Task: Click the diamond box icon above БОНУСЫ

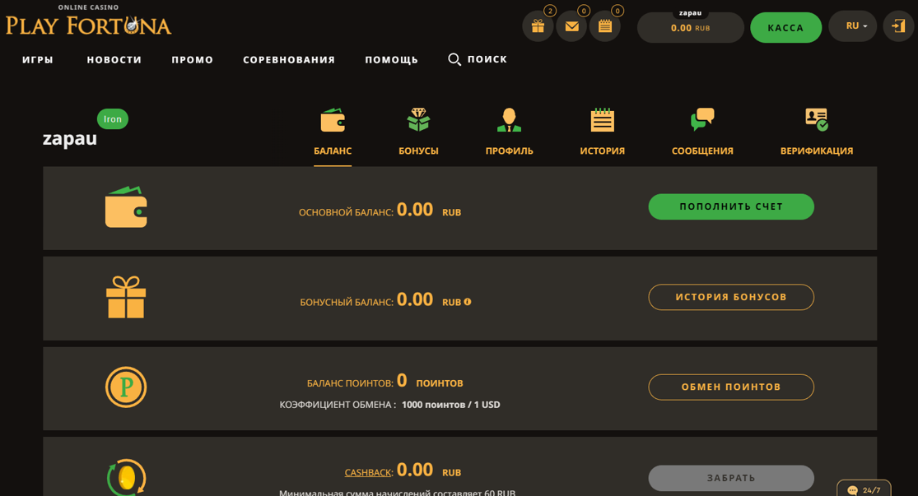Action: click(418, 119)
